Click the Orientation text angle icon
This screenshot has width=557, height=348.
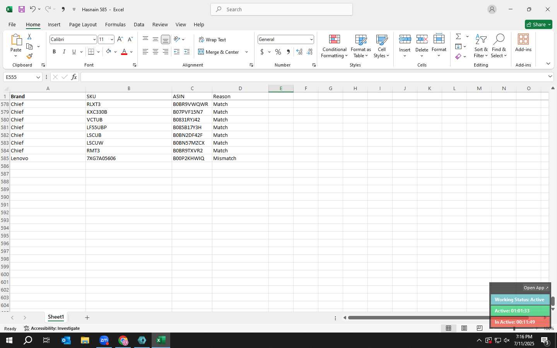pos(177,39)
